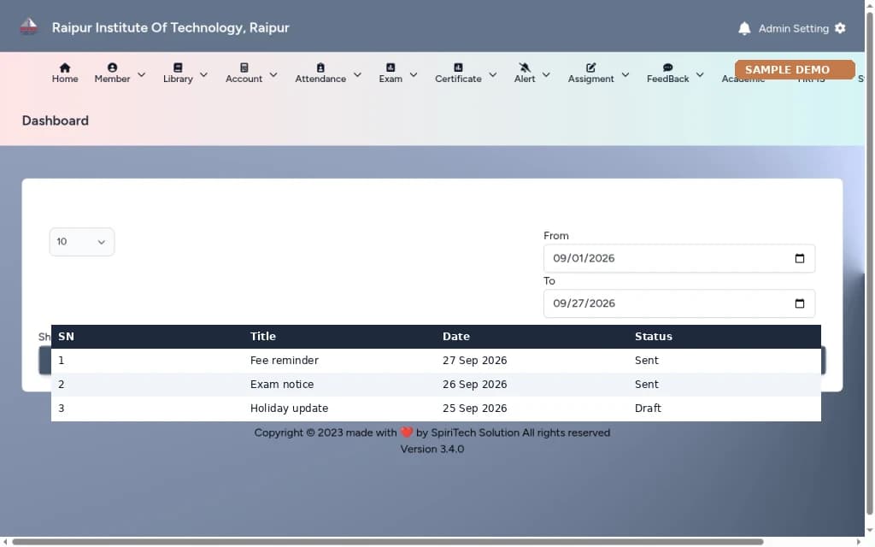Click the 26 Sep 2026 date cell

(475, 385)
